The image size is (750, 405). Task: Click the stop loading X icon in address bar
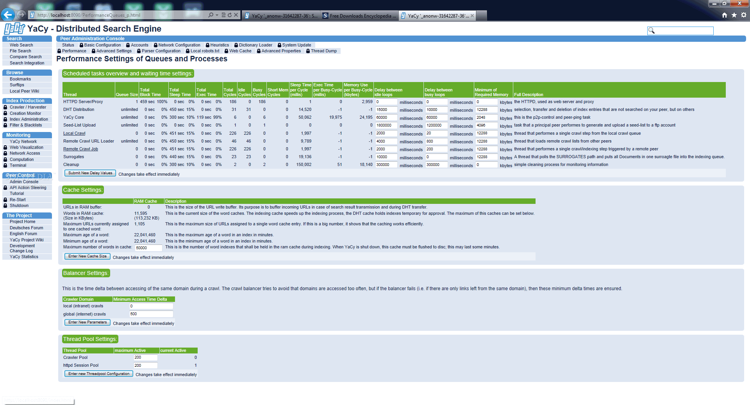(x=236, y=15)
